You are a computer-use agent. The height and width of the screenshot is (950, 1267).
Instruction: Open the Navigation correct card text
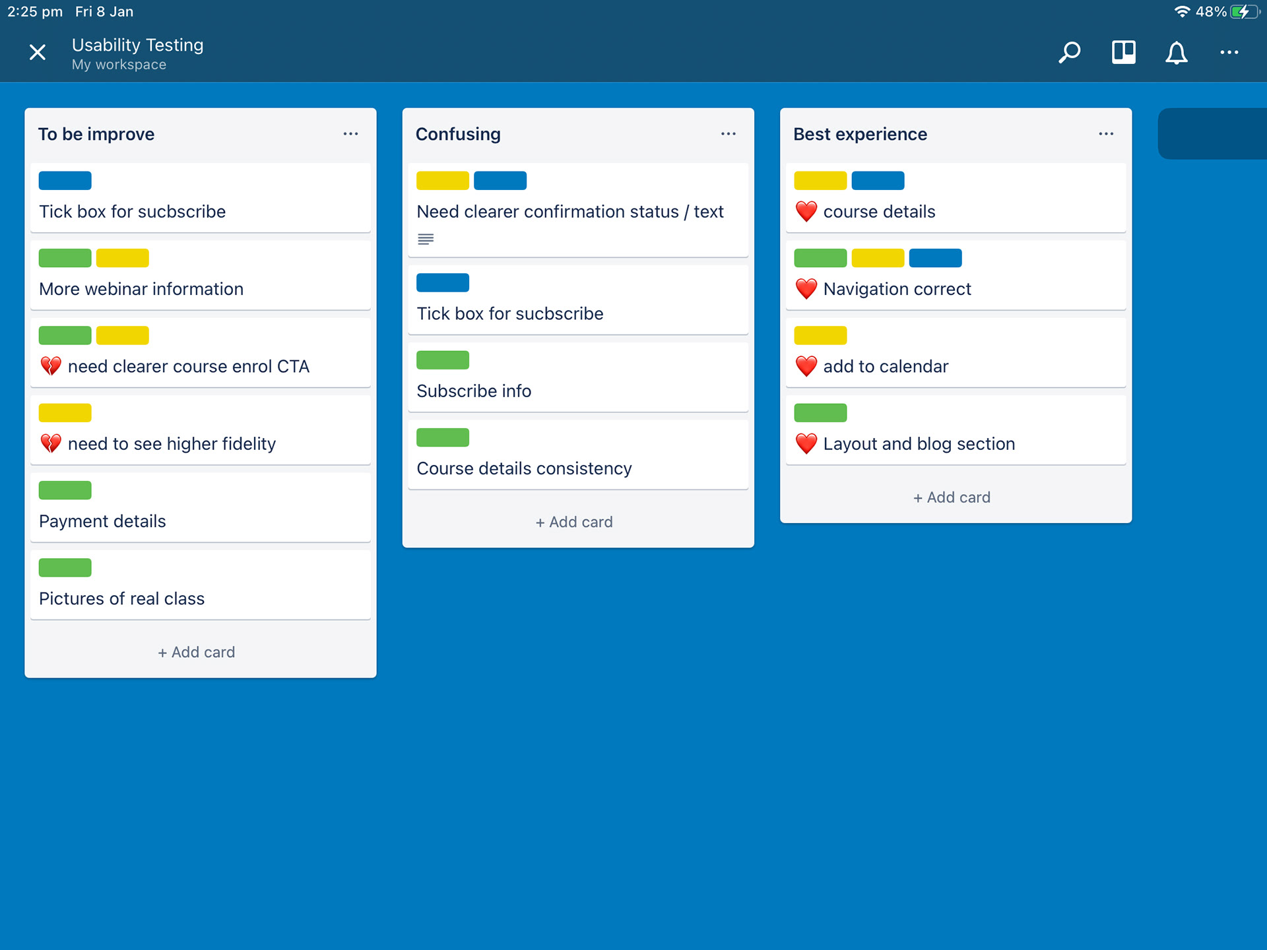(x=897, y=289)
